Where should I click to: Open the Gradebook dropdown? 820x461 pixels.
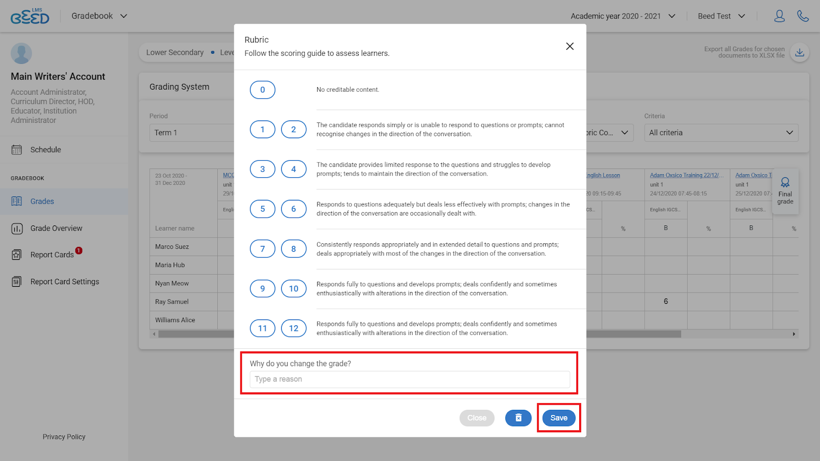click(99, 16)
